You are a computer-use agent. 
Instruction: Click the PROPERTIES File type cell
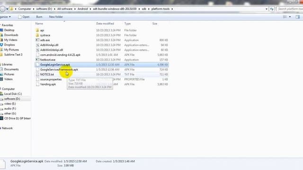pyautogui.click(x=134, y=79)
